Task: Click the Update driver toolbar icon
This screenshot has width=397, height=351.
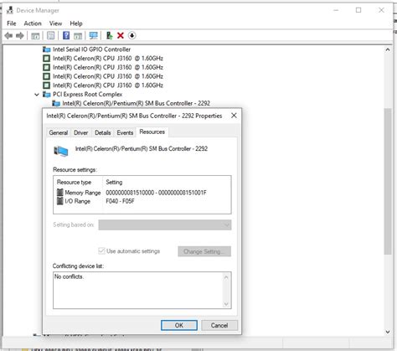Action: 110,35
